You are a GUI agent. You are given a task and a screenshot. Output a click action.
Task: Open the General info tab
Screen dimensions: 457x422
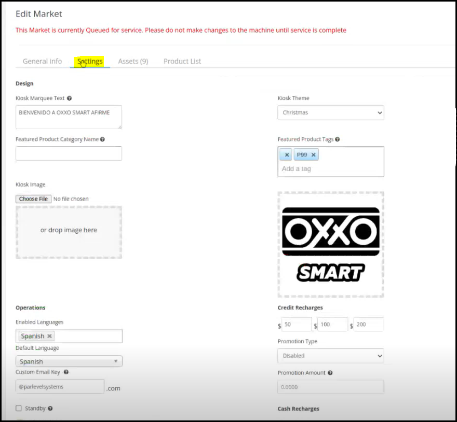point(42,61)
